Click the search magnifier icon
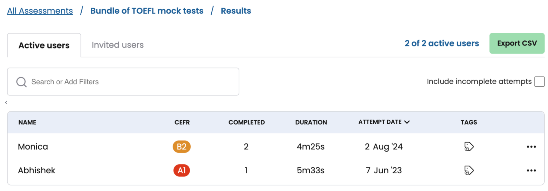This screenshot has height=191, width=548. (21, 82)
